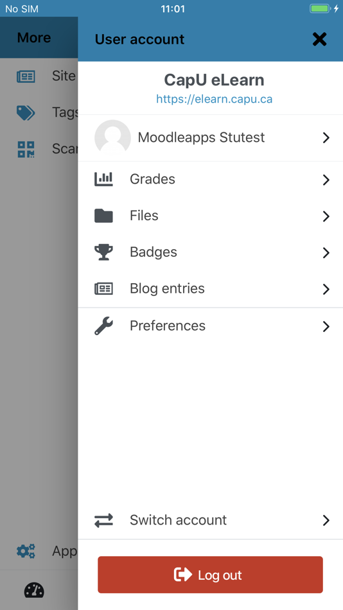Viewport: 343px width, 610px height.
Task: Expand the Grades row chevron
Action: tap(326, 180)
